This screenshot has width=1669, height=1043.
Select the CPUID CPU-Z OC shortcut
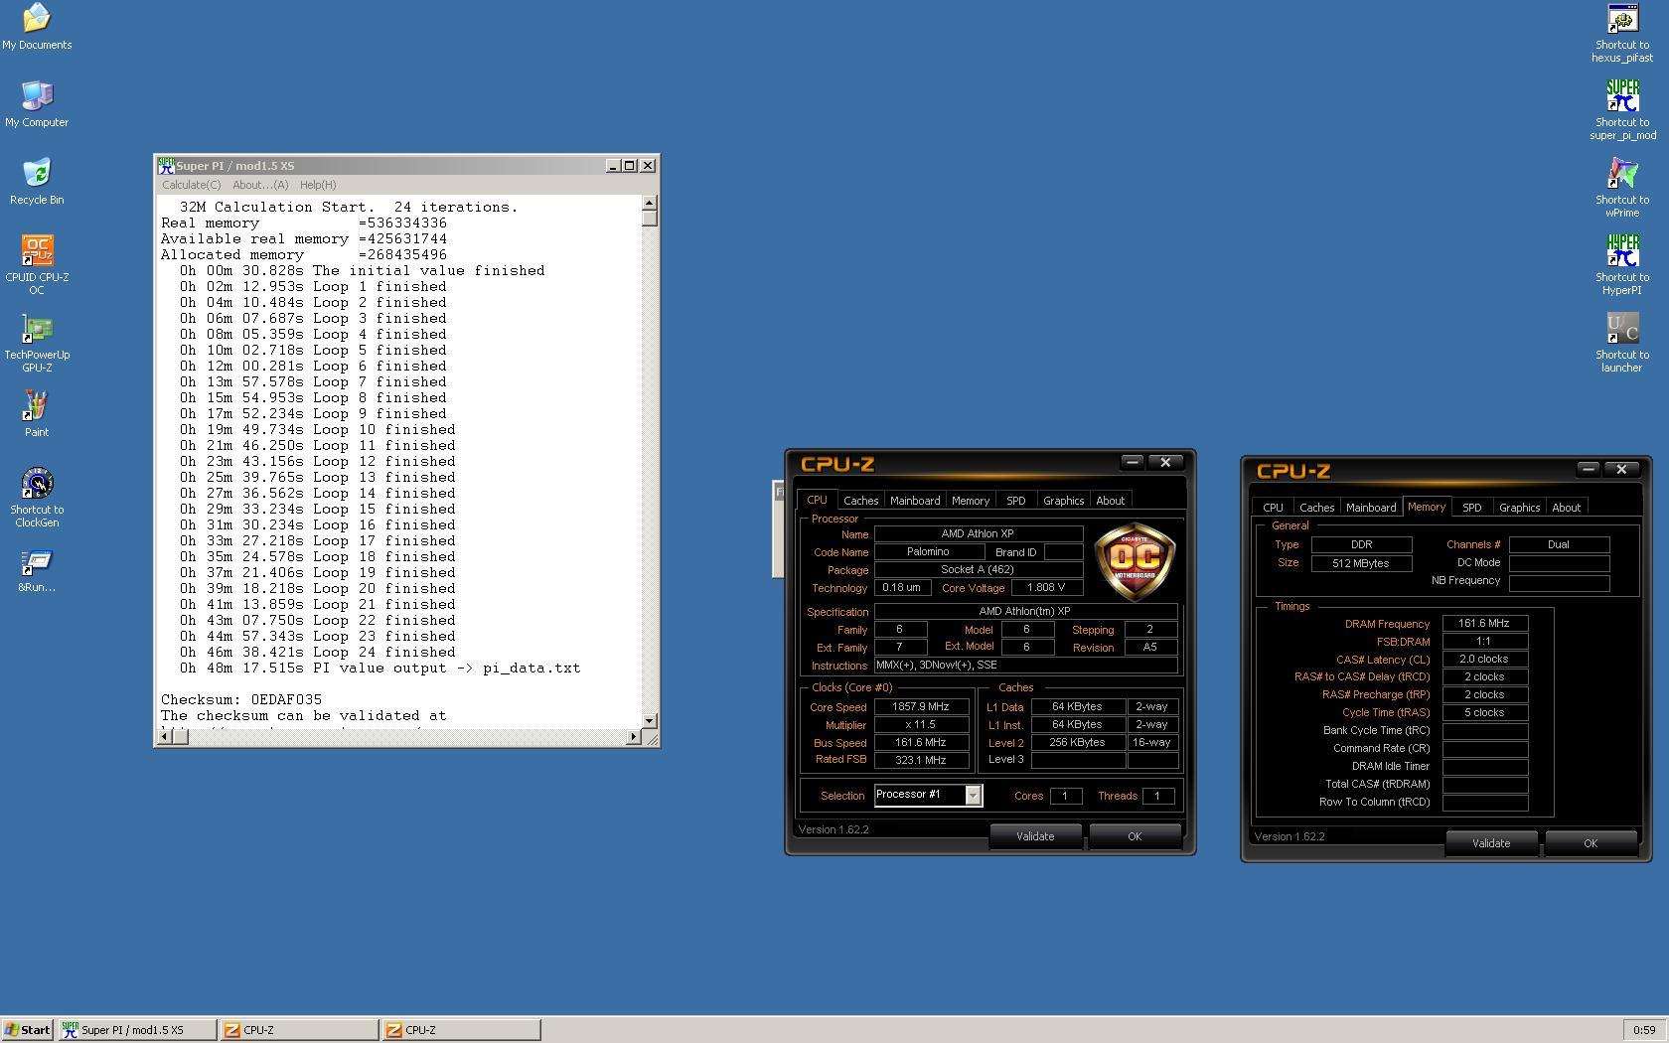tap(37, 265)
